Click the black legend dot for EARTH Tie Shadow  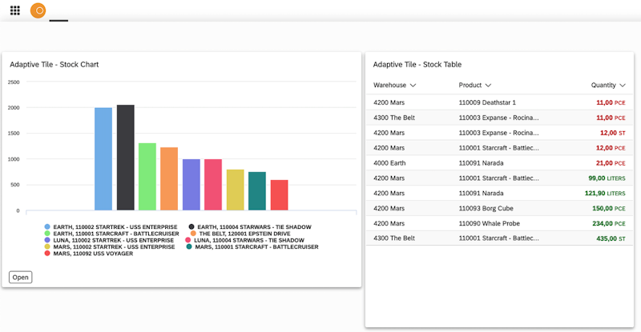tap(191, 226)
